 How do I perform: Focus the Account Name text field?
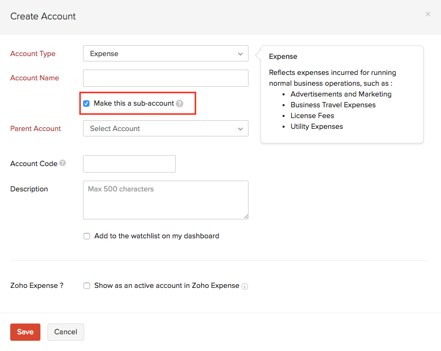tap(166, 78)
